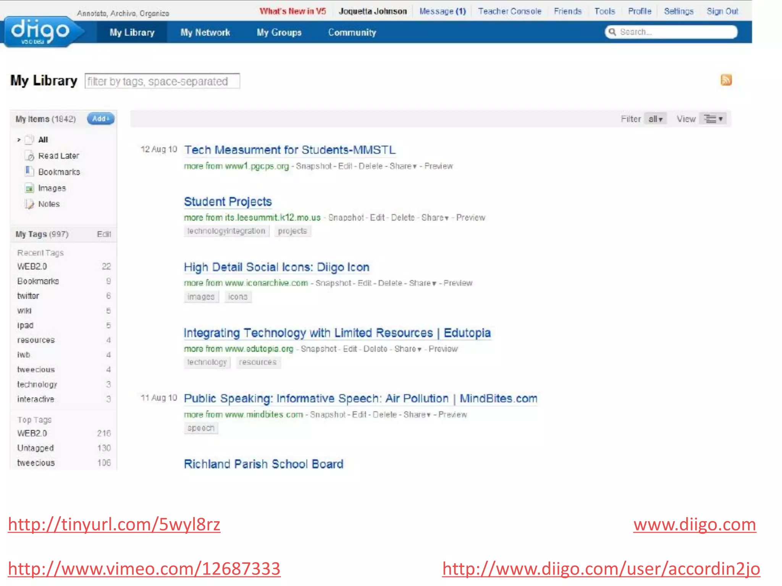Open the Filter all dropdown

point(655,119)
